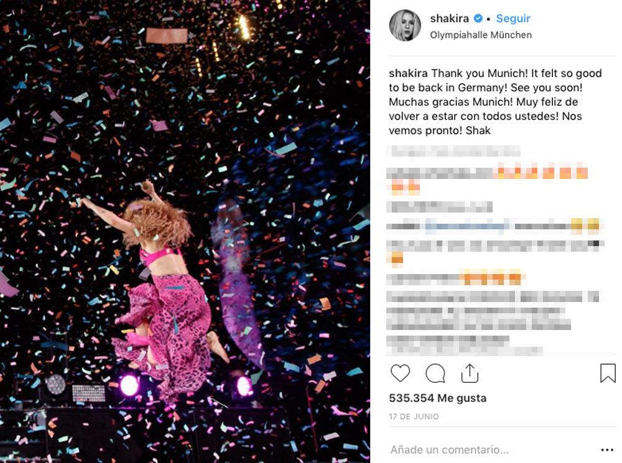
Task: Click the shakira username in the caption
Action: tap(408, 73)
